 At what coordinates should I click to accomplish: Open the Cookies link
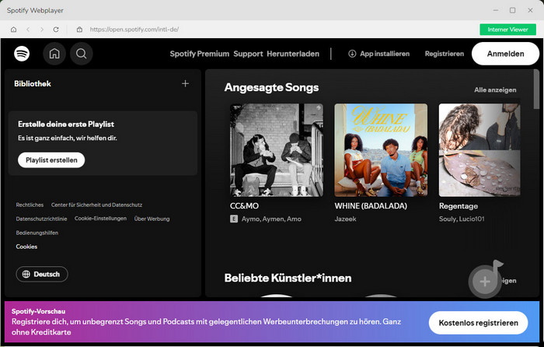point(26,247)
